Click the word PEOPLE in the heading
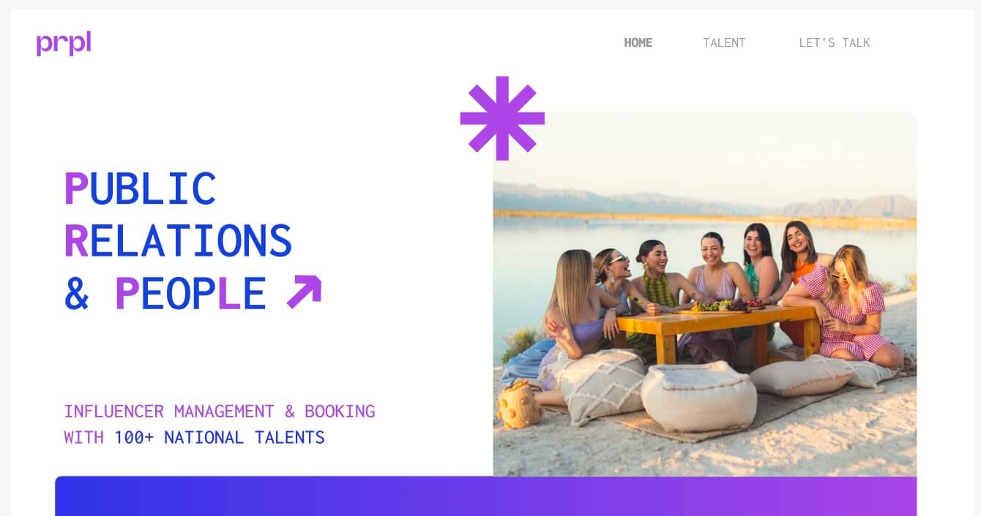981x516 pixels. [x=190, y=293]
